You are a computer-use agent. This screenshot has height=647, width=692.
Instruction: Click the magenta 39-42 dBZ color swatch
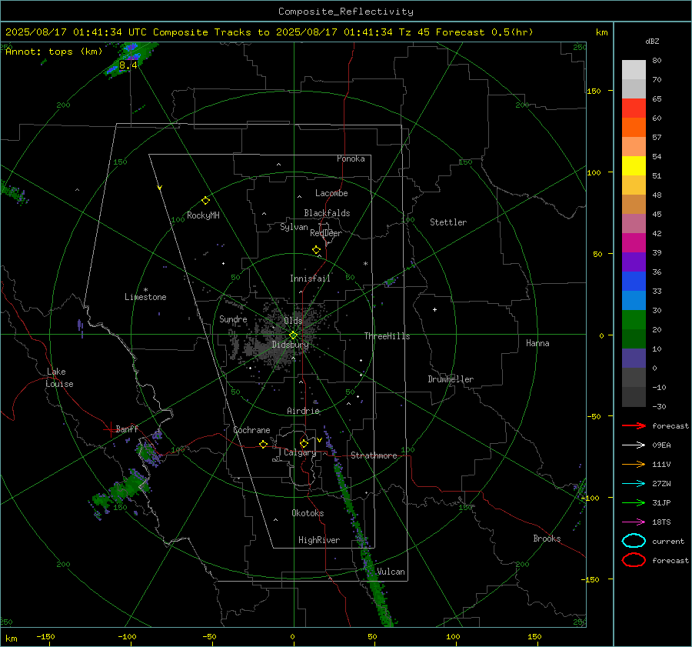click(x=634, y=243)
